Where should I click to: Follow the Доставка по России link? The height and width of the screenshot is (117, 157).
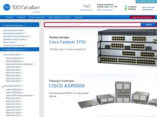click(86, 10)
